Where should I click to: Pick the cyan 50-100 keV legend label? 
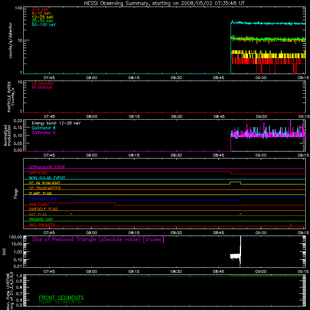[44, 25]
